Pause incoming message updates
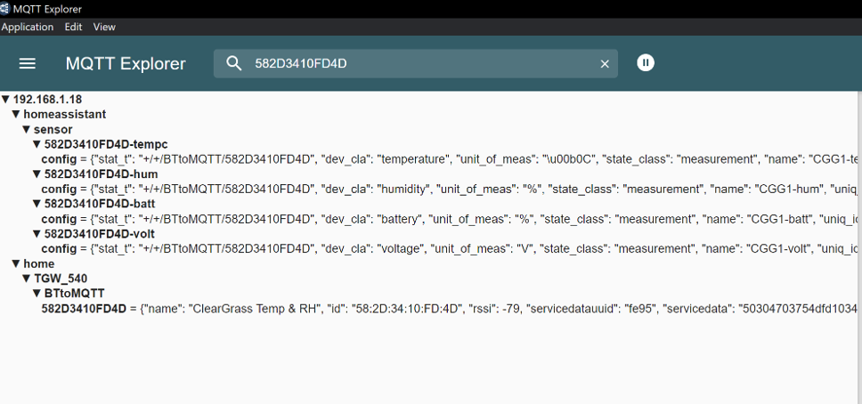Viewport: 862px width, 404px height. coord(646,62)
